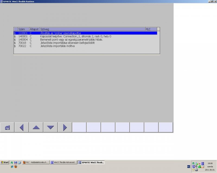This screenshot has height=173, width=217.
Task: Click the messenger person tray icon
Action: pos(196,164)
